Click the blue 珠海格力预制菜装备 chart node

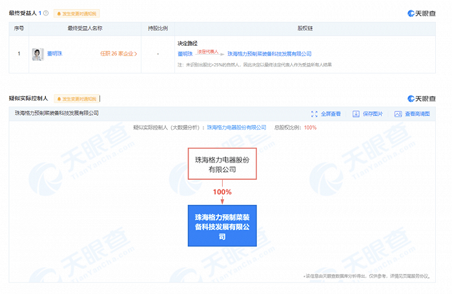pyautogui.click(x=222, y=226)
